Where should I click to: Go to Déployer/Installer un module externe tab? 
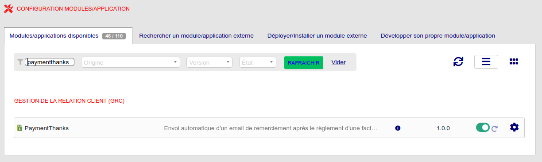[317, 35]
